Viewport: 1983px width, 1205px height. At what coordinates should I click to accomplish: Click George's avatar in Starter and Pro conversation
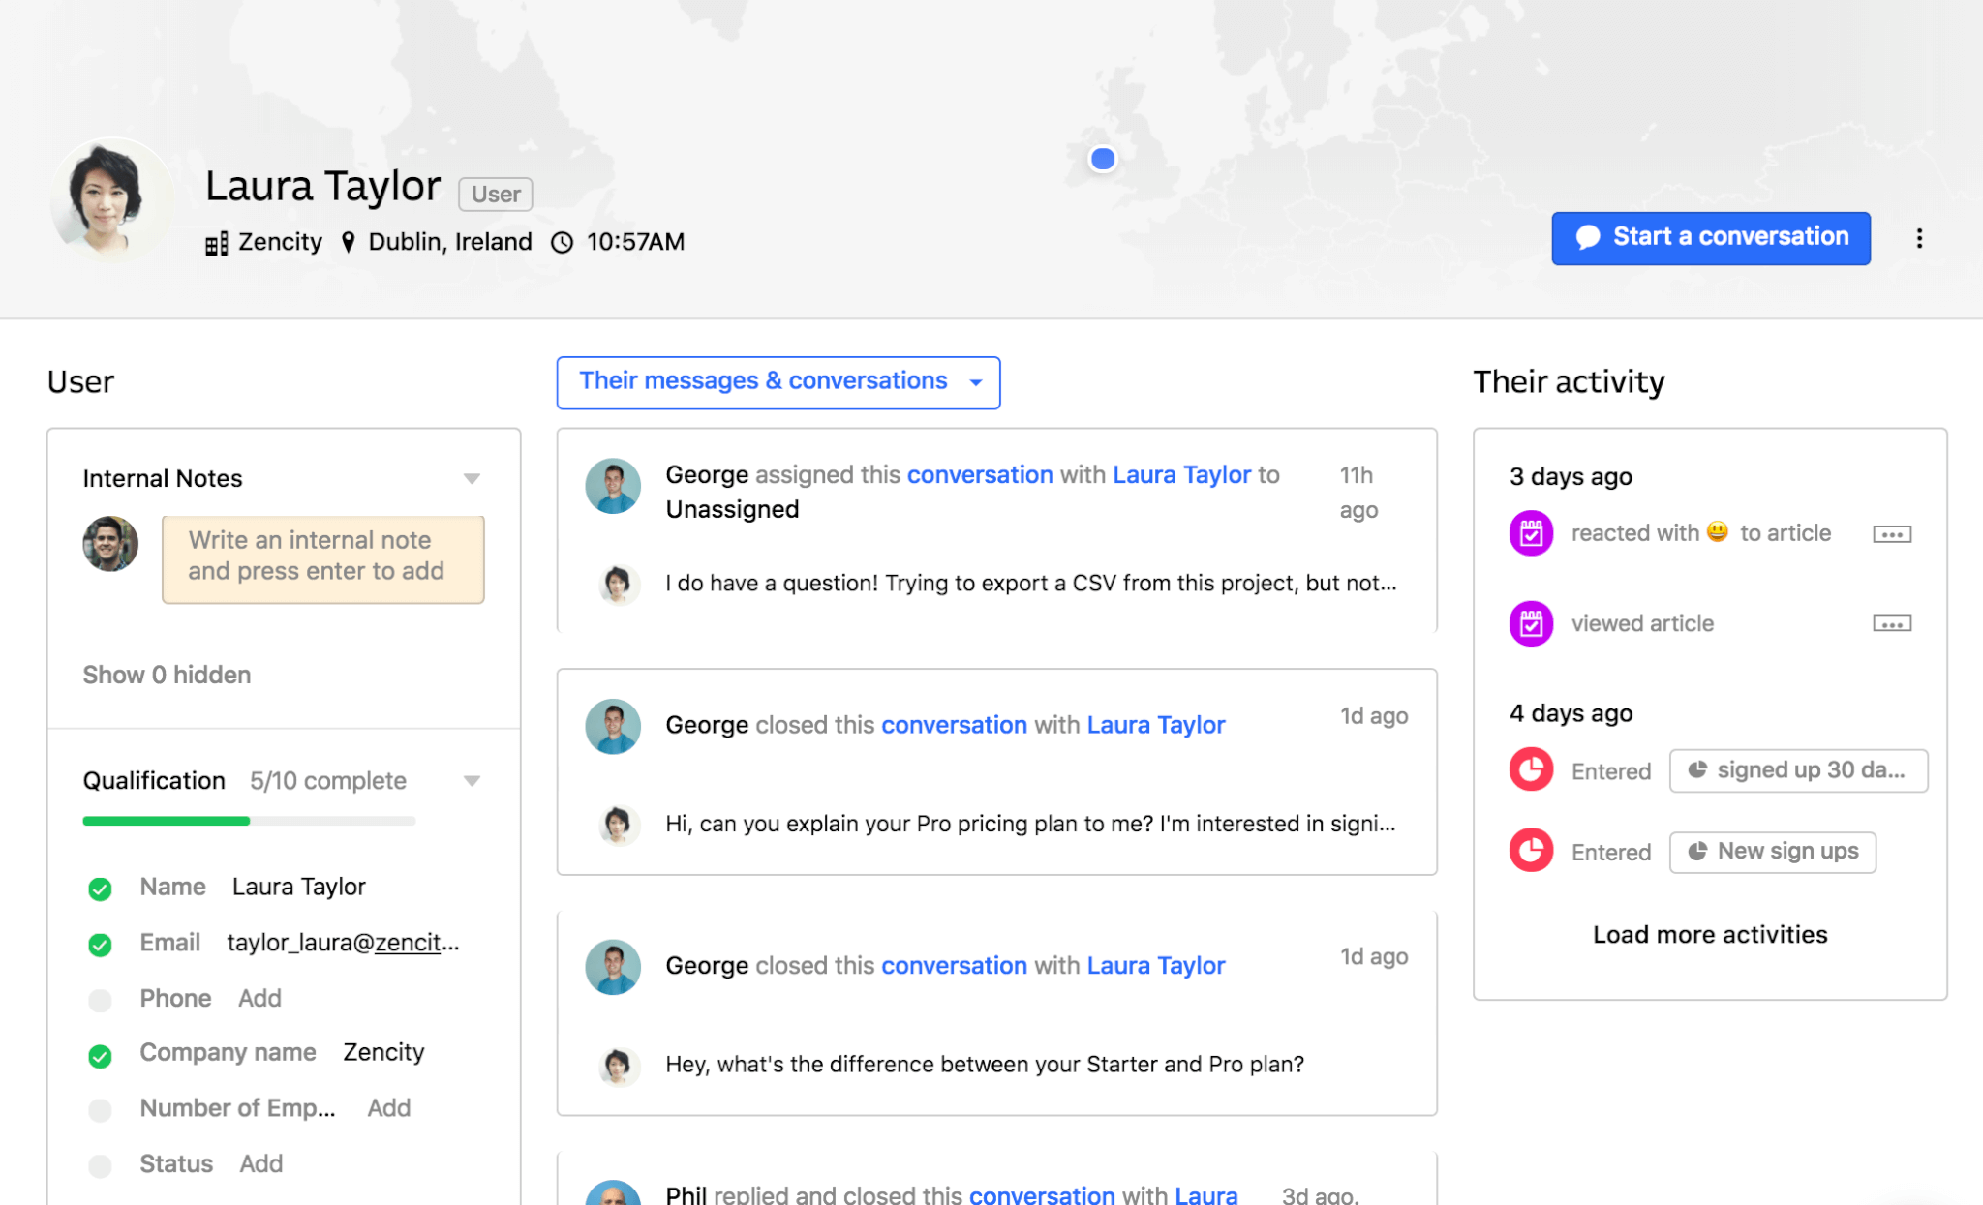613,967
